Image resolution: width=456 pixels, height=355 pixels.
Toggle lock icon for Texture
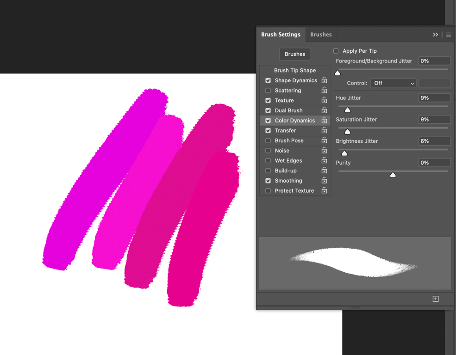[324, 100]
